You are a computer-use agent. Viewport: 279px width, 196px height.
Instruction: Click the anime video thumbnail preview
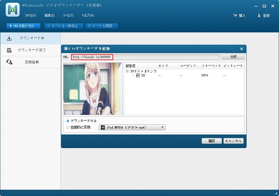[x=93, y=89]
